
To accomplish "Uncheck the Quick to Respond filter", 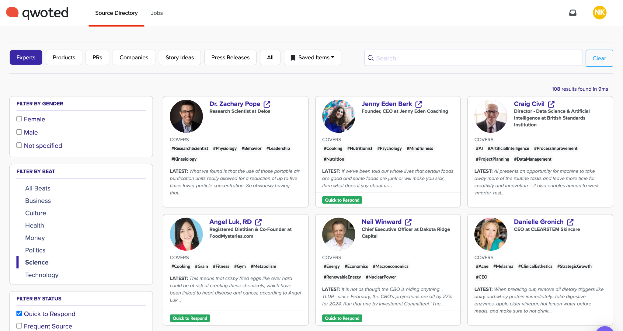I will click(19, 314).
